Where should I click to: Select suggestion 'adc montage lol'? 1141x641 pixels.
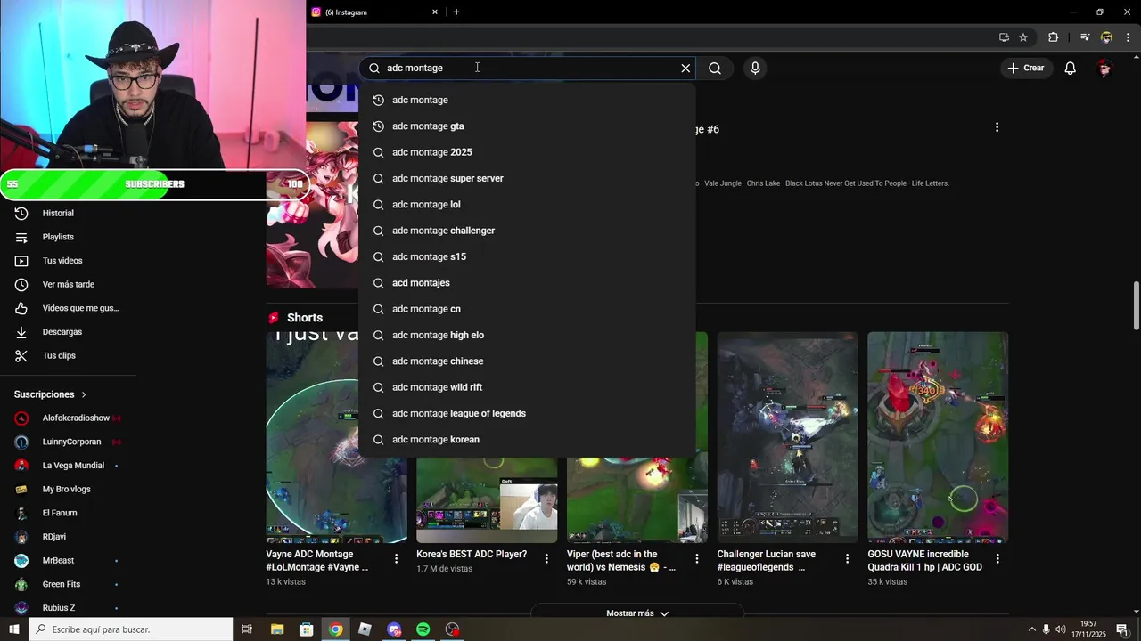coord(527,204)
